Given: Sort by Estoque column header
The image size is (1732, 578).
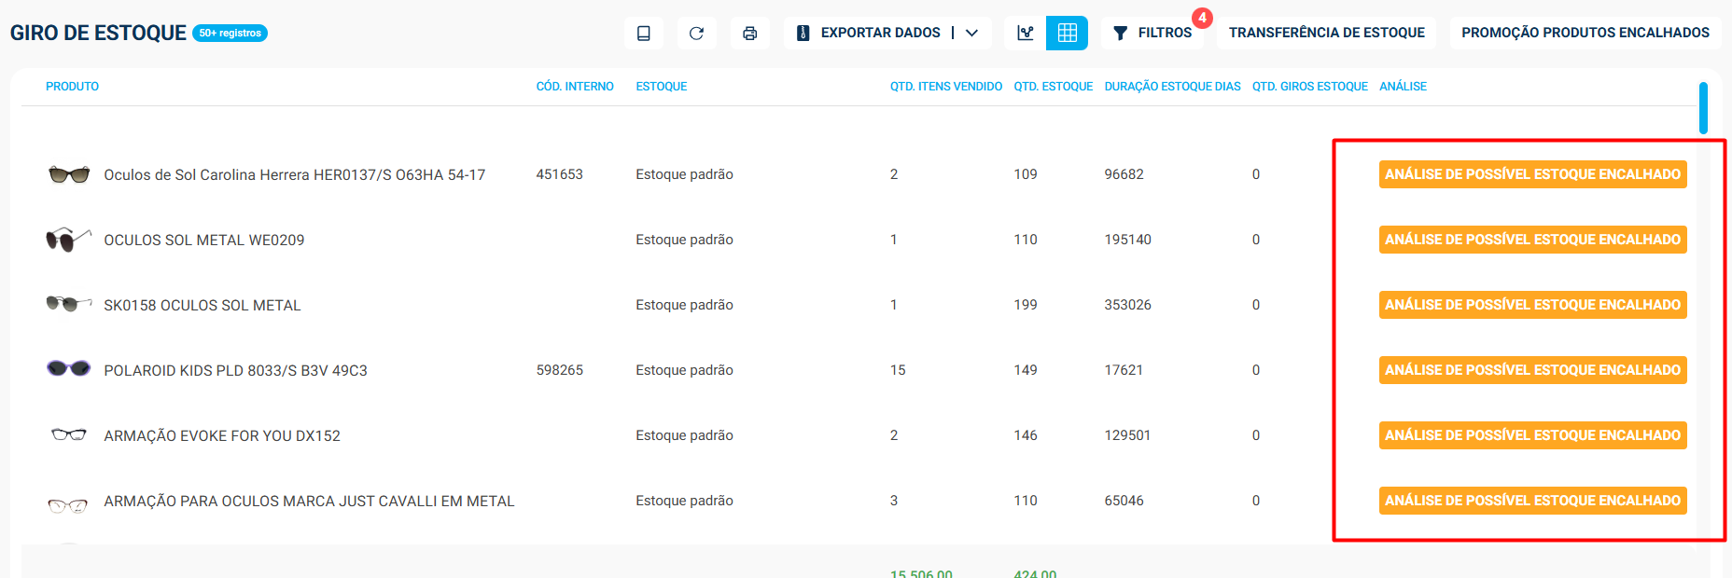Looking at the screenshot, I should point(662,87).
